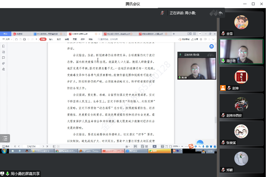Unmute via the muted microphone icon in speaking bar

(162, 13)
